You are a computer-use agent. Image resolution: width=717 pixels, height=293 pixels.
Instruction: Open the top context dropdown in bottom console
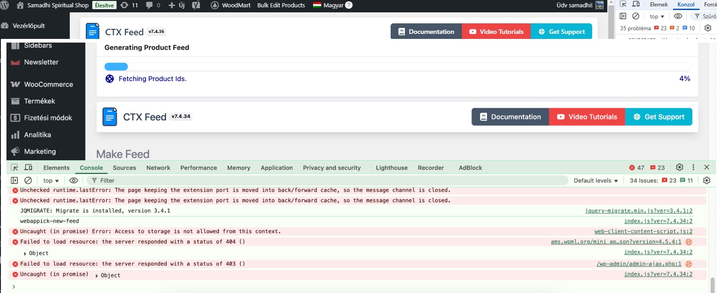pos(51,180)
